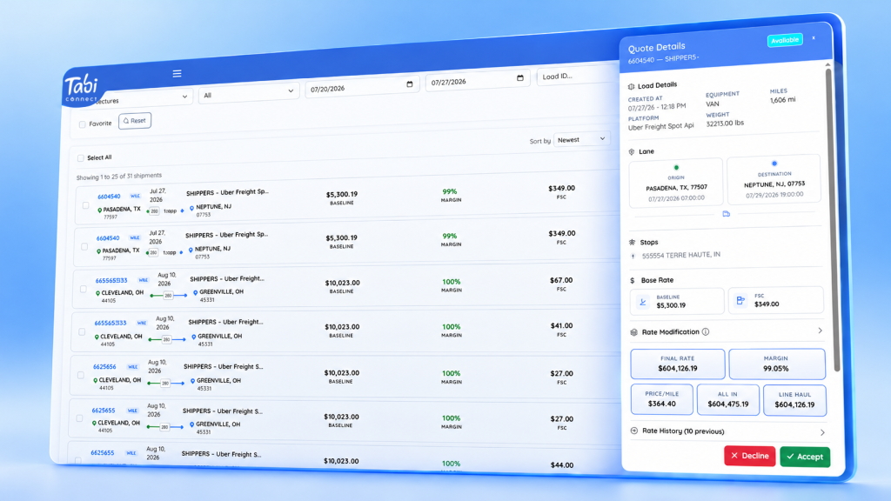Click 'Rate History (10 previous)' label
This screenshot has width=891, height=501.
point(683,431)
